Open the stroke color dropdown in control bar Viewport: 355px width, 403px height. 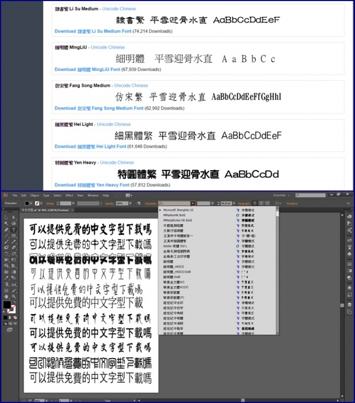(41, 203)
